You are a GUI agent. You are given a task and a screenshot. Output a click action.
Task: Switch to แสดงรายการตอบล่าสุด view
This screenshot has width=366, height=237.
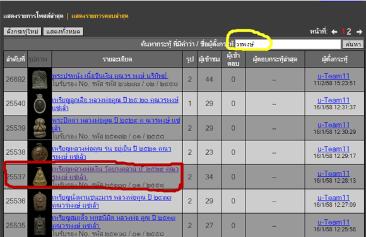click(x=100, y=16)
